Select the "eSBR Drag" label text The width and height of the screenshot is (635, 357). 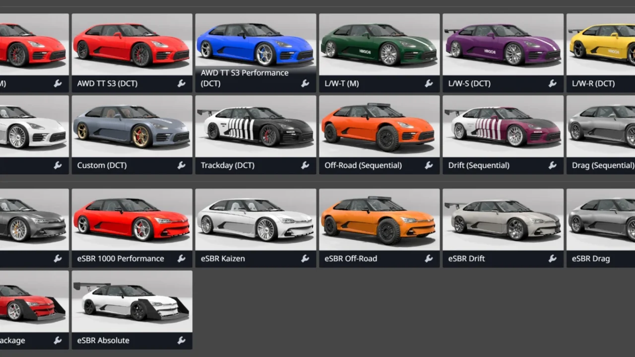pyautogui.click(x=591, y=258)
